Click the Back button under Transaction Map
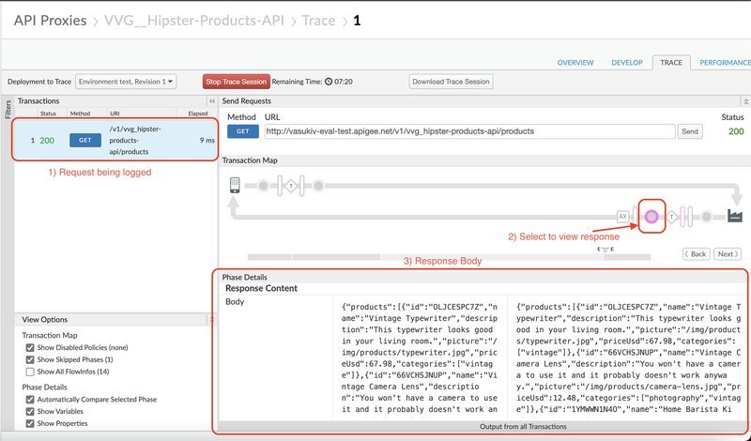This screenshot has width=751, height=441. point(696,254)
